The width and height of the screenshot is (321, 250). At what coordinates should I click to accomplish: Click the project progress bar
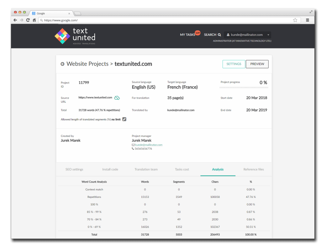244,88
